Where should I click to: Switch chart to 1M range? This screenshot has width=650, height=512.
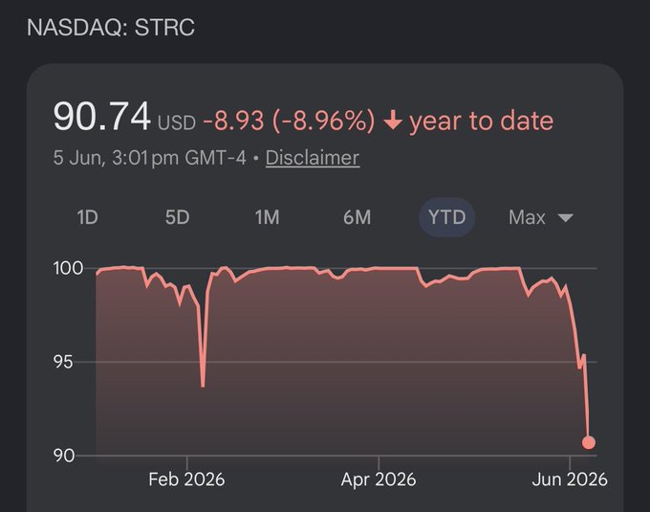tap(267, 217)
